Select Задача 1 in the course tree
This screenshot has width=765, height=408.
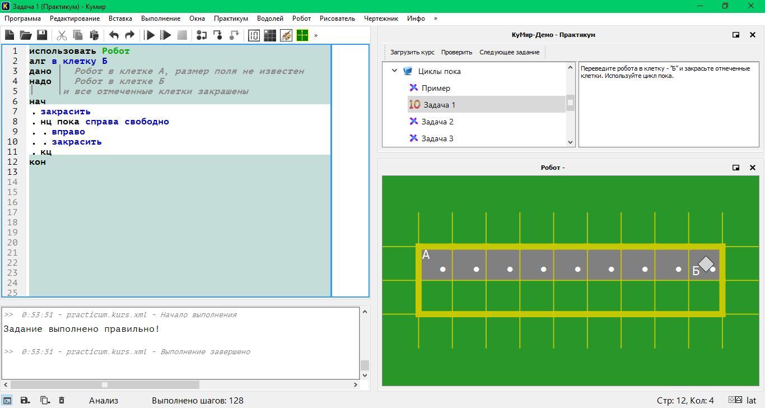(x=439, y=105)
